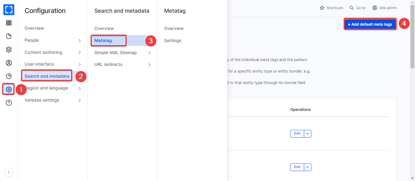415x181 pixels.
Task: Click the Varbase logo icon in sidebar
Action: coord(9,10)
